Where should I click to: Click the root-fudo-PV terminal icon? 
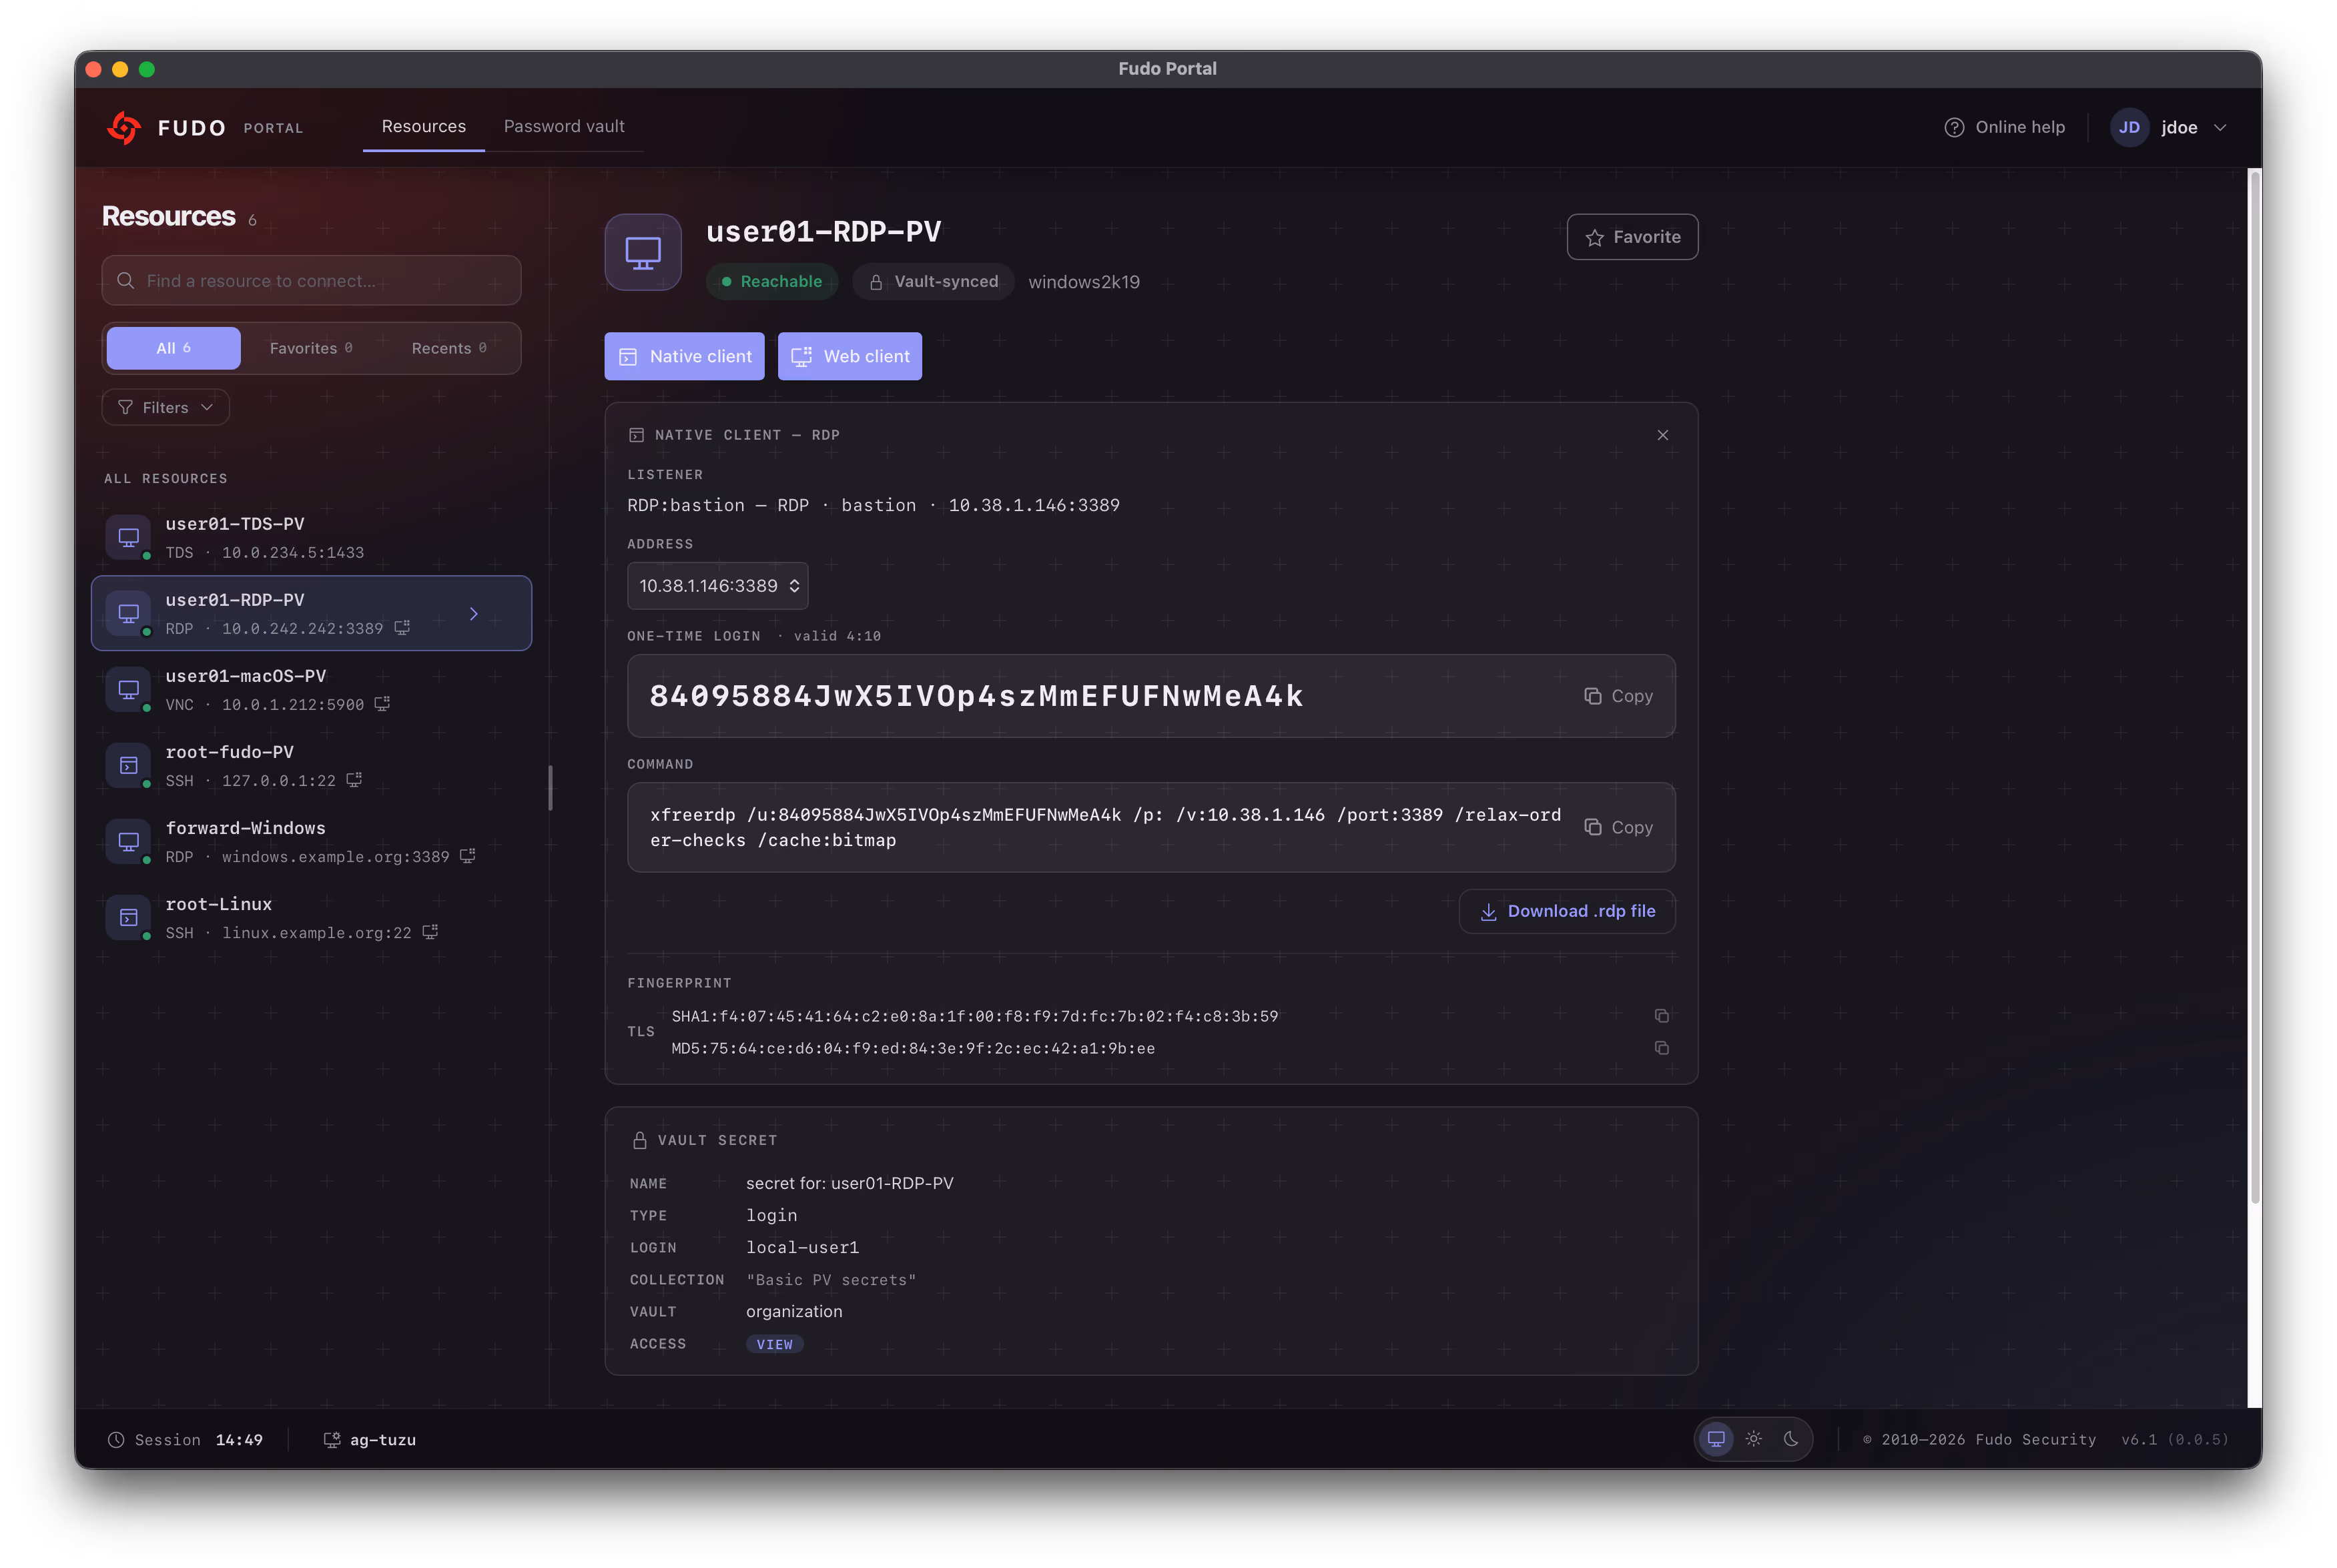(129, 765)
